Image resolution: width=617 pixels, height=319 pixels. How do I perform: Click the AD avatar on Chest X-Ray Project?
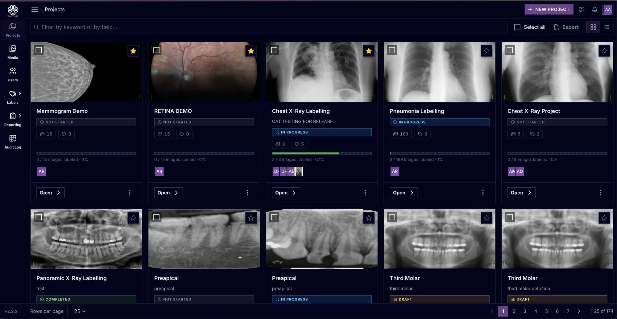click(x=520, y=171)
